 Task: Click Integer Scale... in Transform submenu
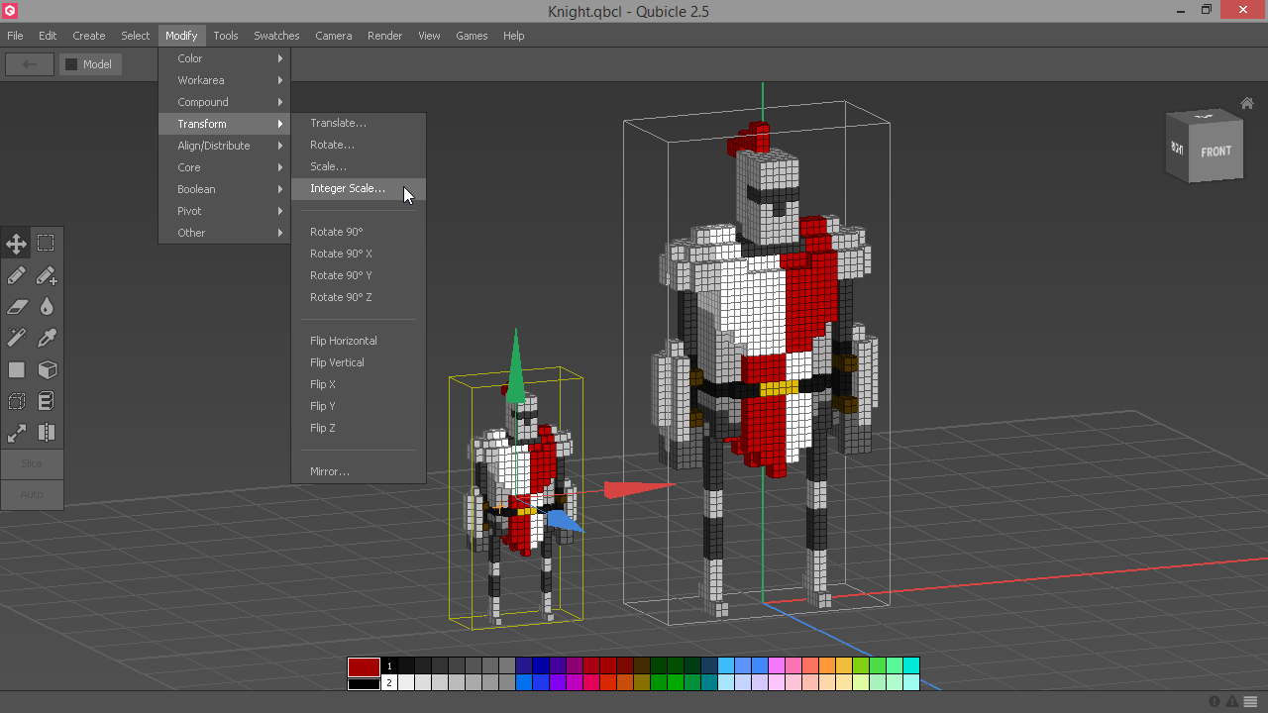point(348,188)
